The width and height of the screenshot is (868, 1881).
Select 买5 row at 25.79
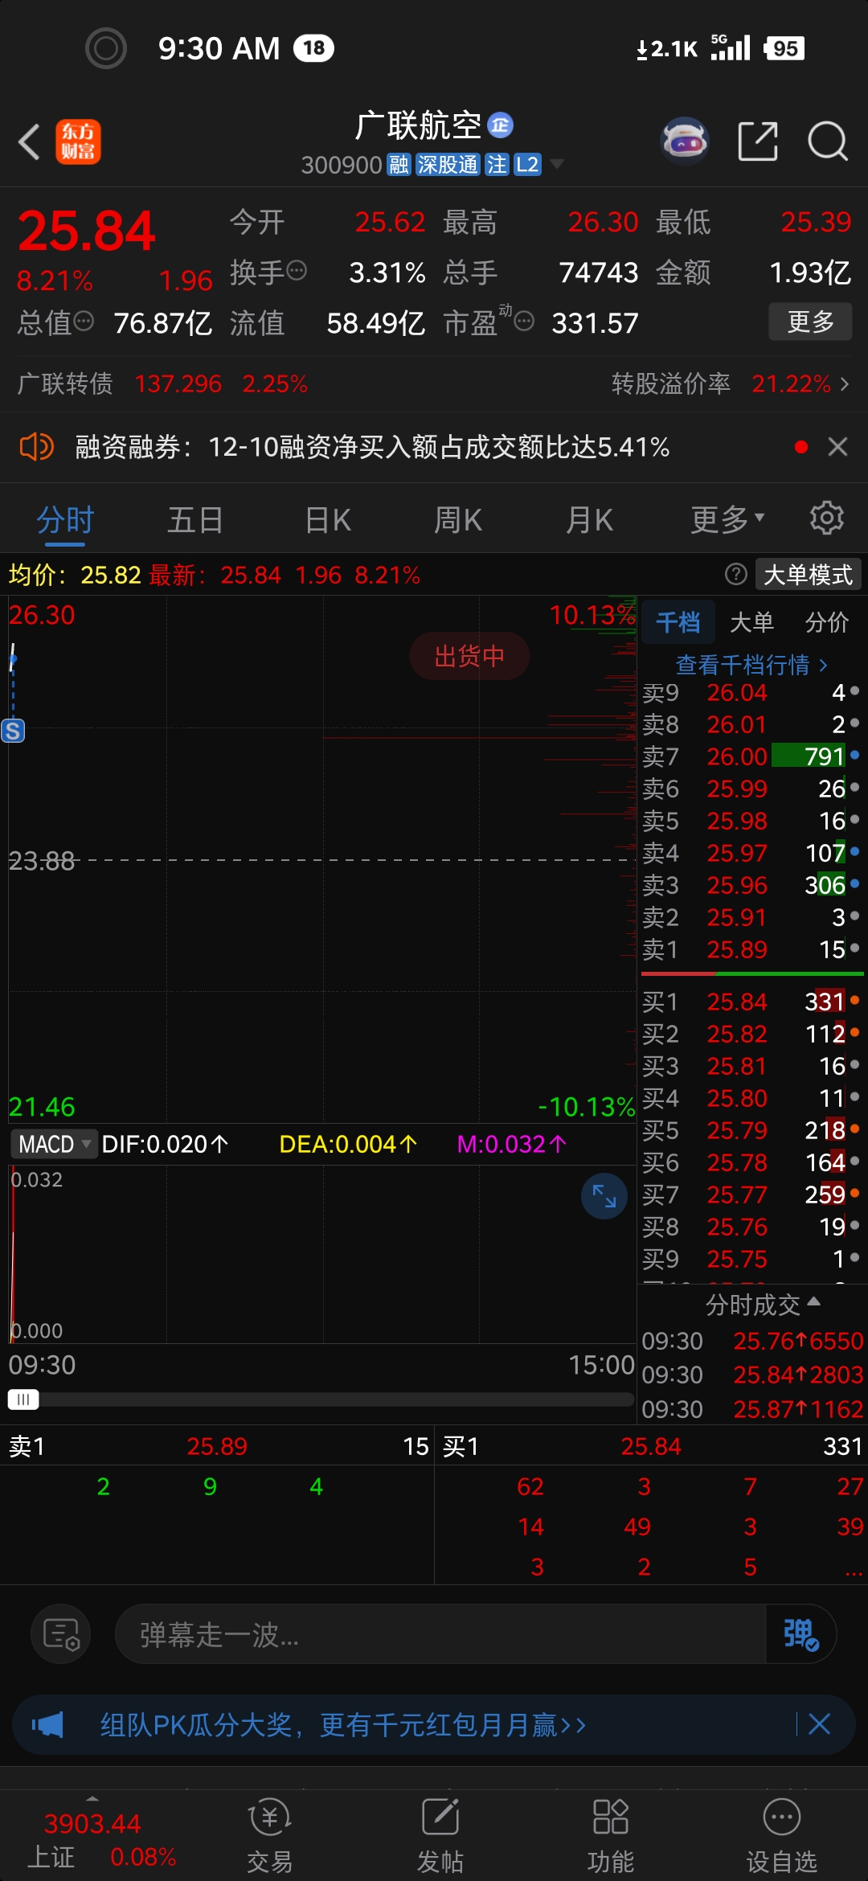pos(751,1130)
